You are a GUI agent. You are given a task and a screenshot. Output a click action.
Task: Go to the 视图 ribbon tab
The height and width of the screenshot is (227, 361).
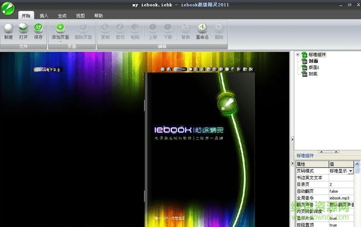(x=81, y=16)
